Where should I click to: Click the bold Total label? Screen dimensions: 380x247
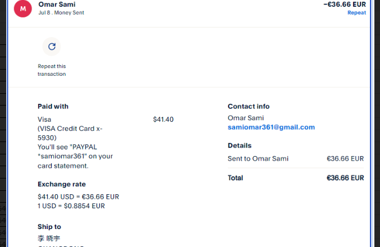[235, 178]
